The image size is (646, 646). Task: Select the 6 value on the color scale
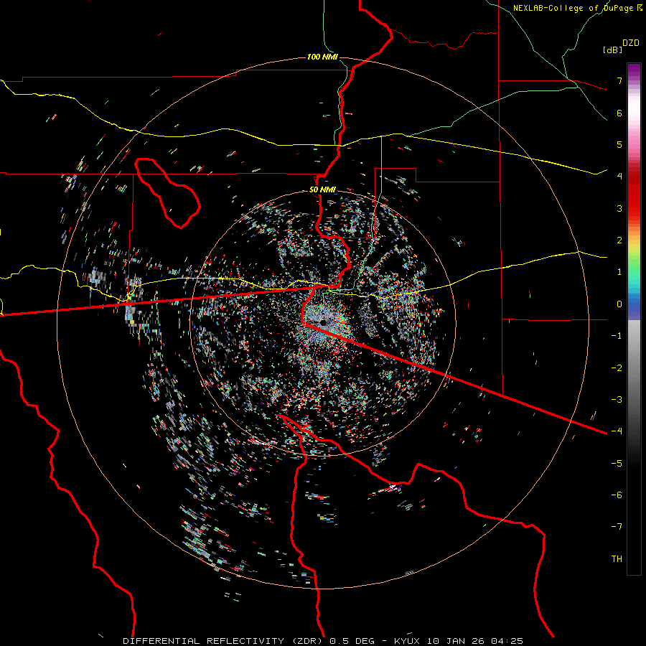(619, 113)
